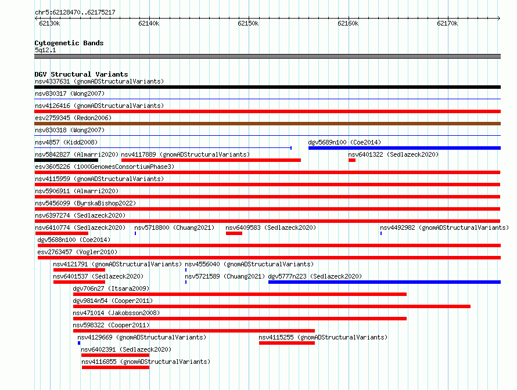Open the nsv5721589 (Chuang2021) label
Screen dimensions: 517x390
(225, 276)
